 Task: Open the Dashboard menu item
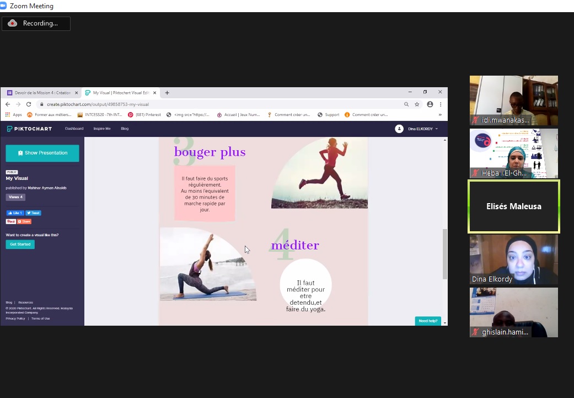74,129
